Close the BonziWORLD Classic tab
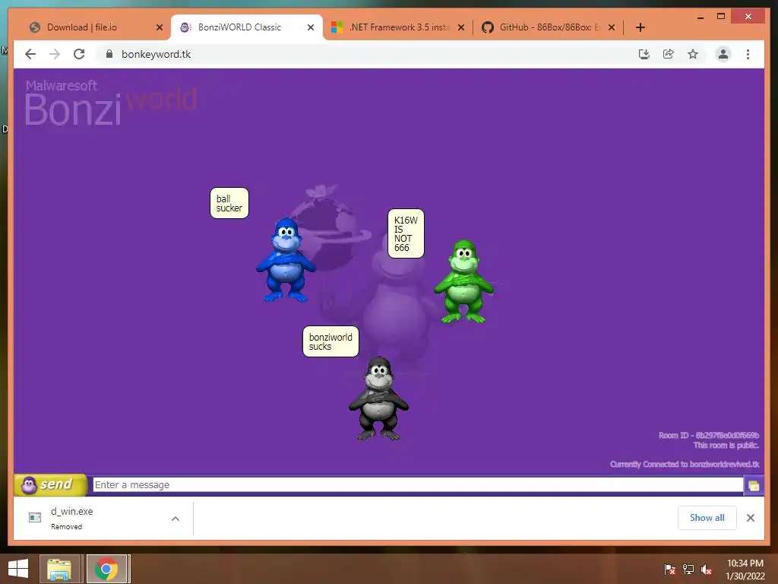778x584 pixels. click(311, 27)
